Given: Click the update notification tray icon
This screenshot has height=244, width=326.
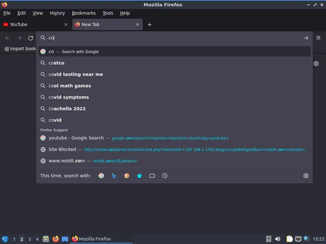Looking at the screenshot, I should (x=307, y=239).
